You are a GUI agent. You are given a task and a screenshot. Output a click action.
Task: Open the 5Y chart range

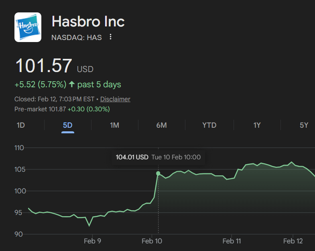pyautogui.click(x=304, y=125)
